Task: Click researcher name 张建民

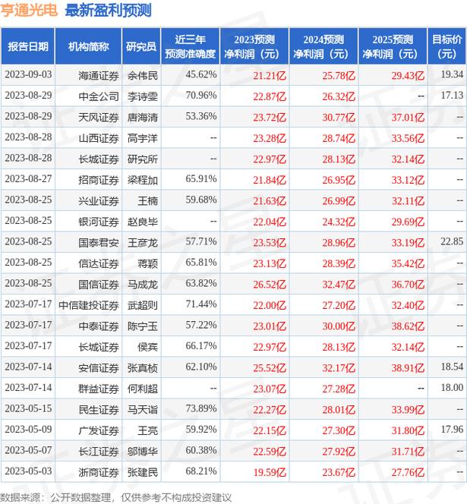Action: click(x=143, y=473)
